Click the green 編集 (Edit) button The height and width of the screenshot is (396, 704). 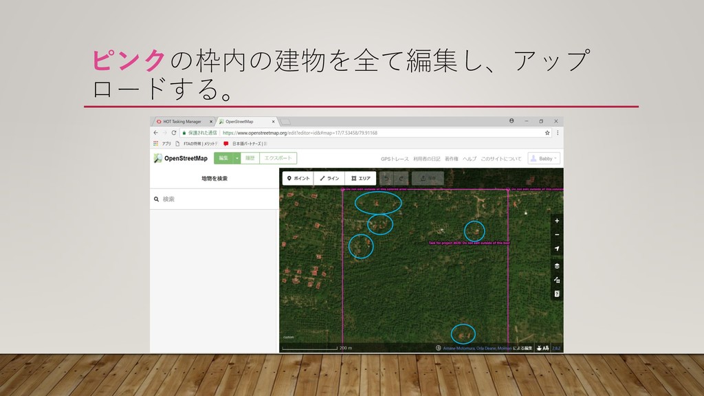pos(223,158)
